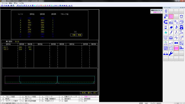Toggle the pink rectangle icon in palette
185x104 pixels.
pyautogui.click(x=176, y=48)
